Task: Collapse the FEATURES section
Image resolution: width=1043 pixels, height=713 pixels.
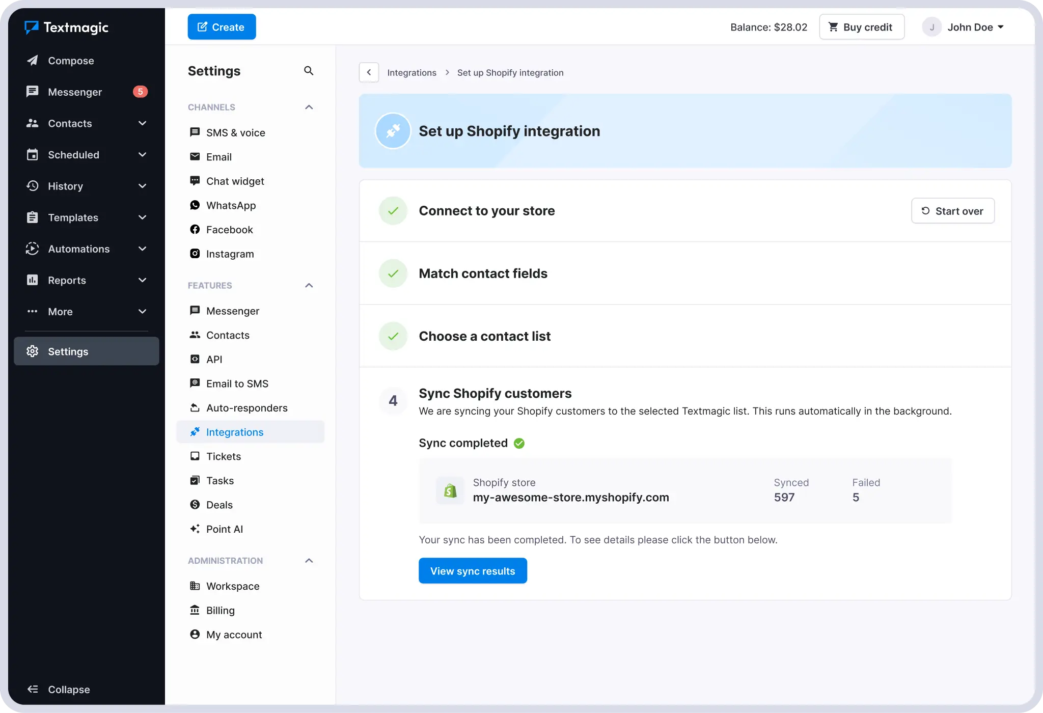Action: point(309,285)
